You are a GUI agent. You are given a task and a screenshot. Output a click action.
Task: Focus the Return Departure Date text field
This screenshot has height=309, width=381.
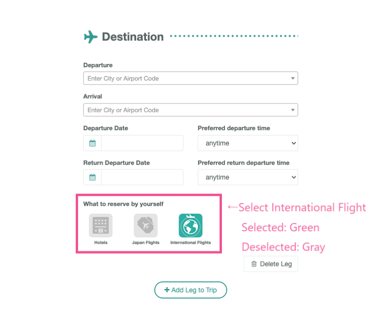pos(142,177)
